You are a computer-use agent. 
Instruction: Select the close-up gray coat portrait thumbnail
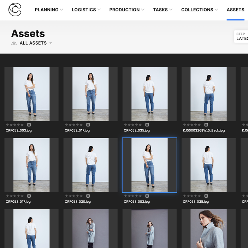(208, 229)
